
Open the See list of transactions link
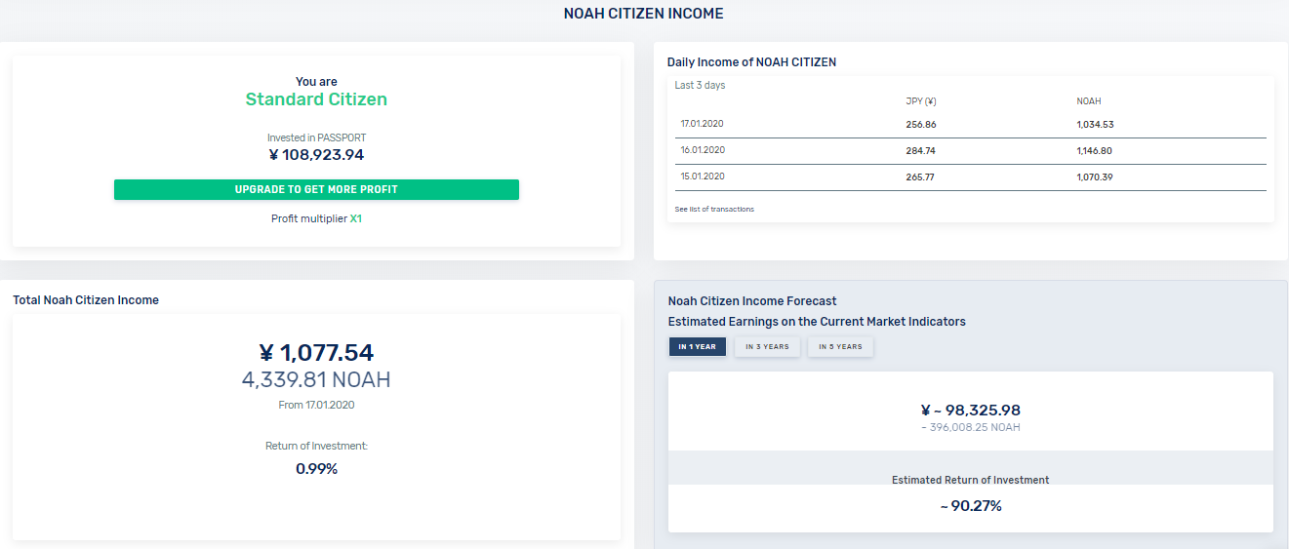[x=714, y=210]
